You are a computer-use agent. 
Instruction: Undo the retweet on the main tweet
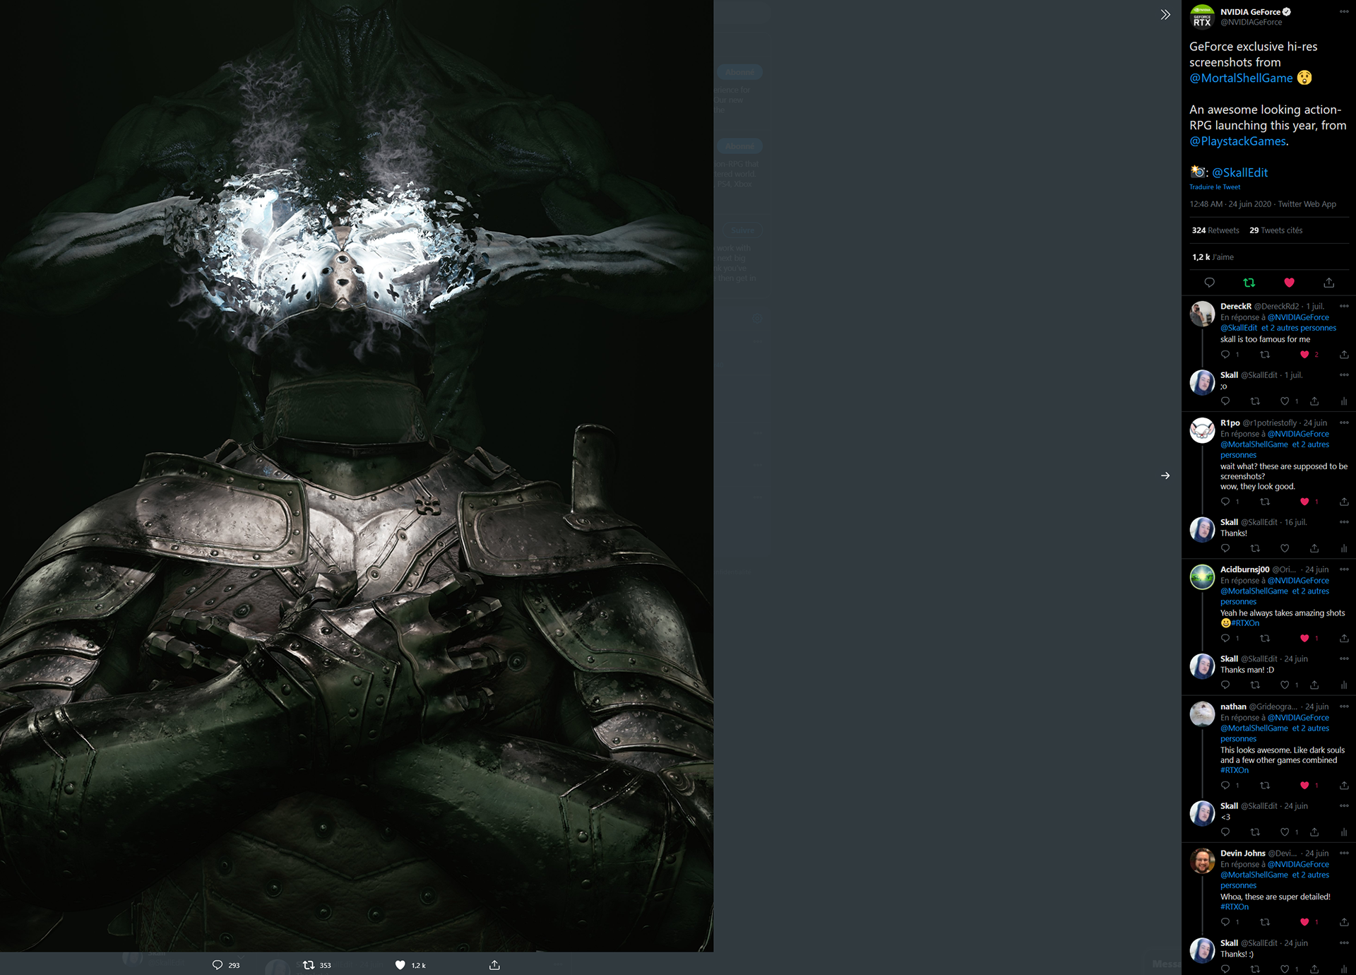click(1249, 283)
